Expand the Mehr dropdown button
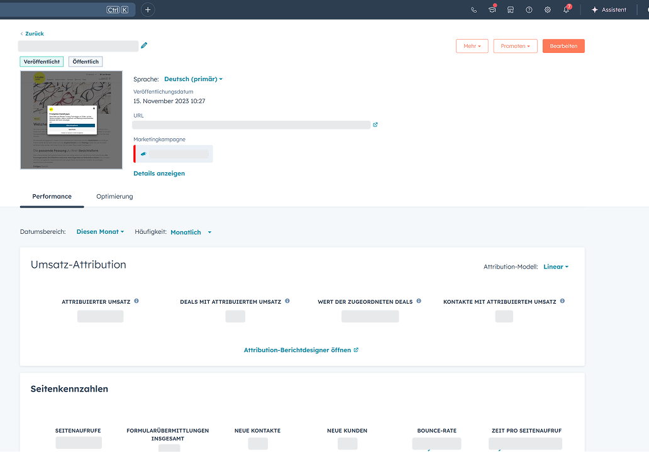The height and width of the screenshot is (452, 649). (472, 46)
